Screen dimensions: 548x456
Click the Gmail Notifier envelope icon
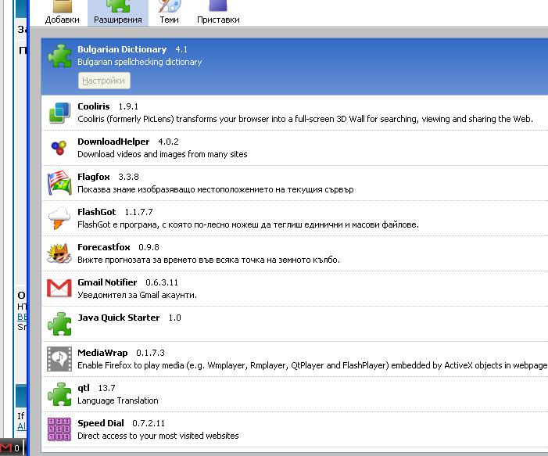[59, 289]
